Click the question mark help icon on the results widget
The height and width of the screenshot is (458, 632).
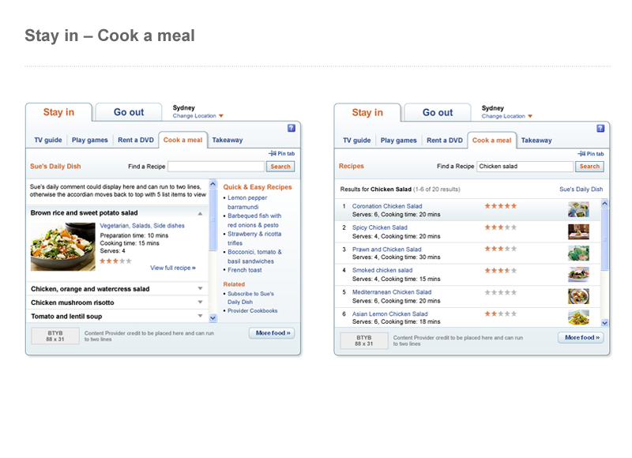(601, 129)
